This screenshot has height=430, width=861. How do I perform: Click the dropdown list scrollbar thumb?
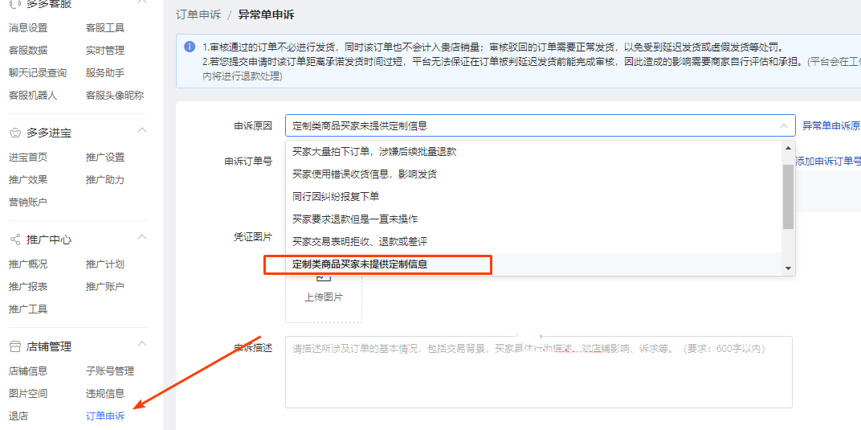788,197
